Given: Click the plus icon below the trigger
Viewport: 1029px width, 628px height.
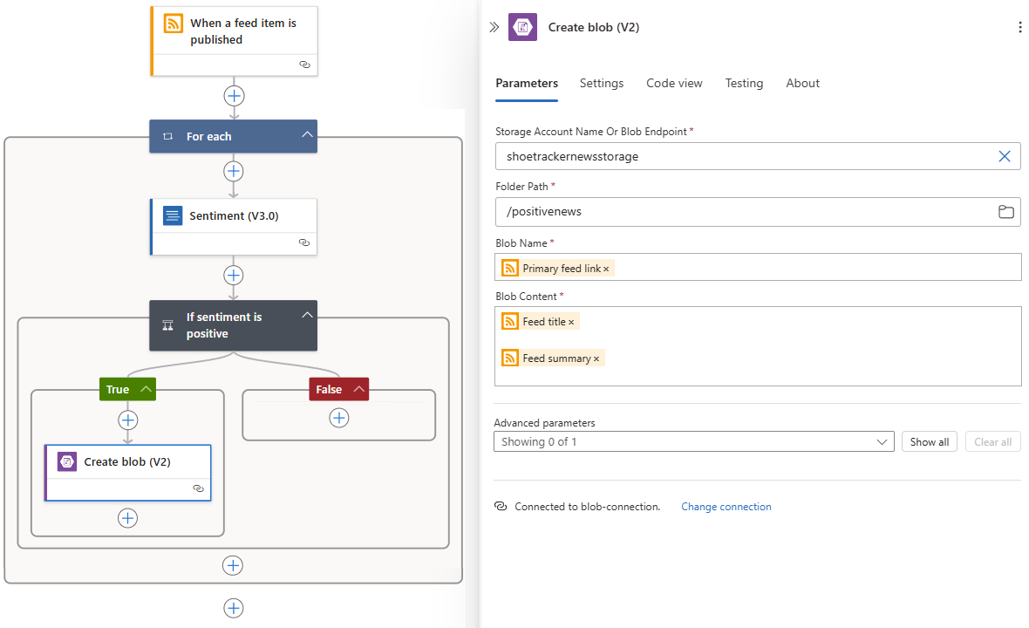Looking at the screenshot, I should 234,96.
